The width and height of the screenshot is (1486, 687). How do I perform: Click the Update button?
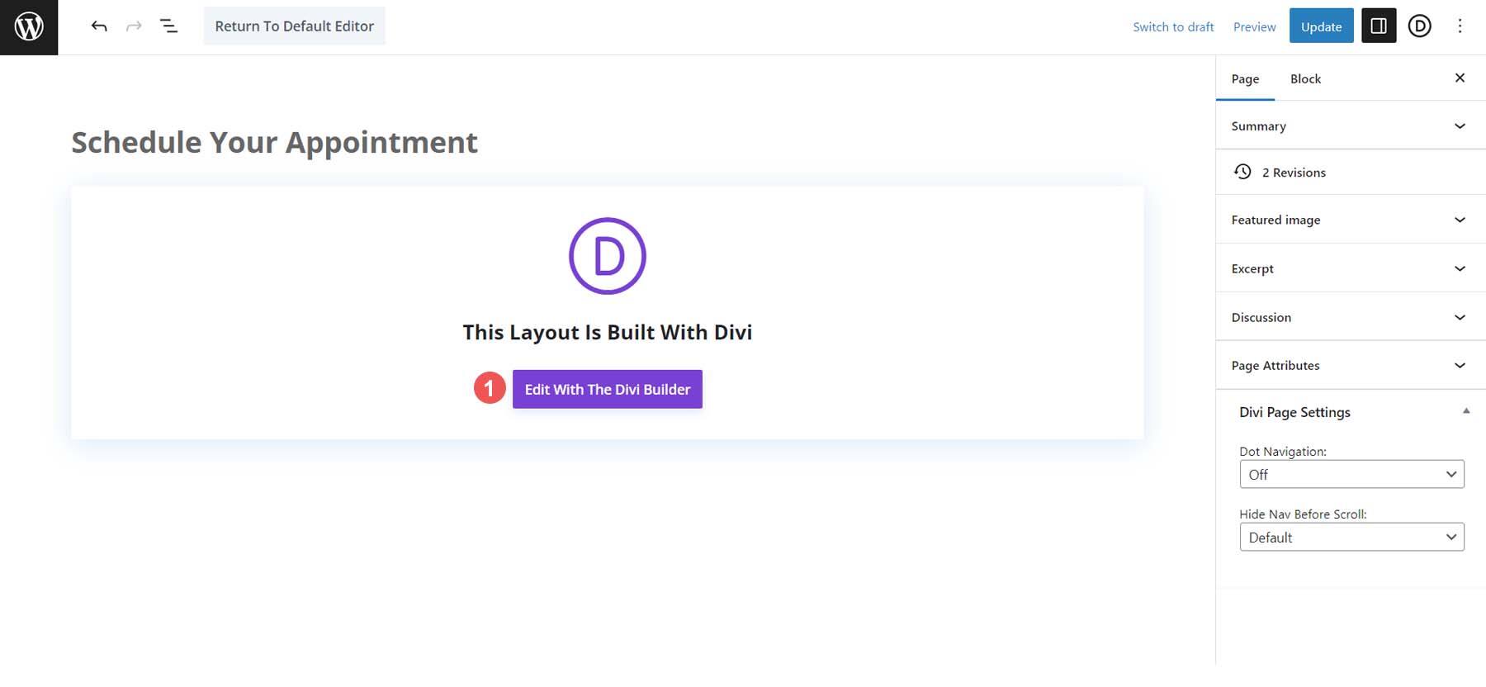pos(1321,26)
